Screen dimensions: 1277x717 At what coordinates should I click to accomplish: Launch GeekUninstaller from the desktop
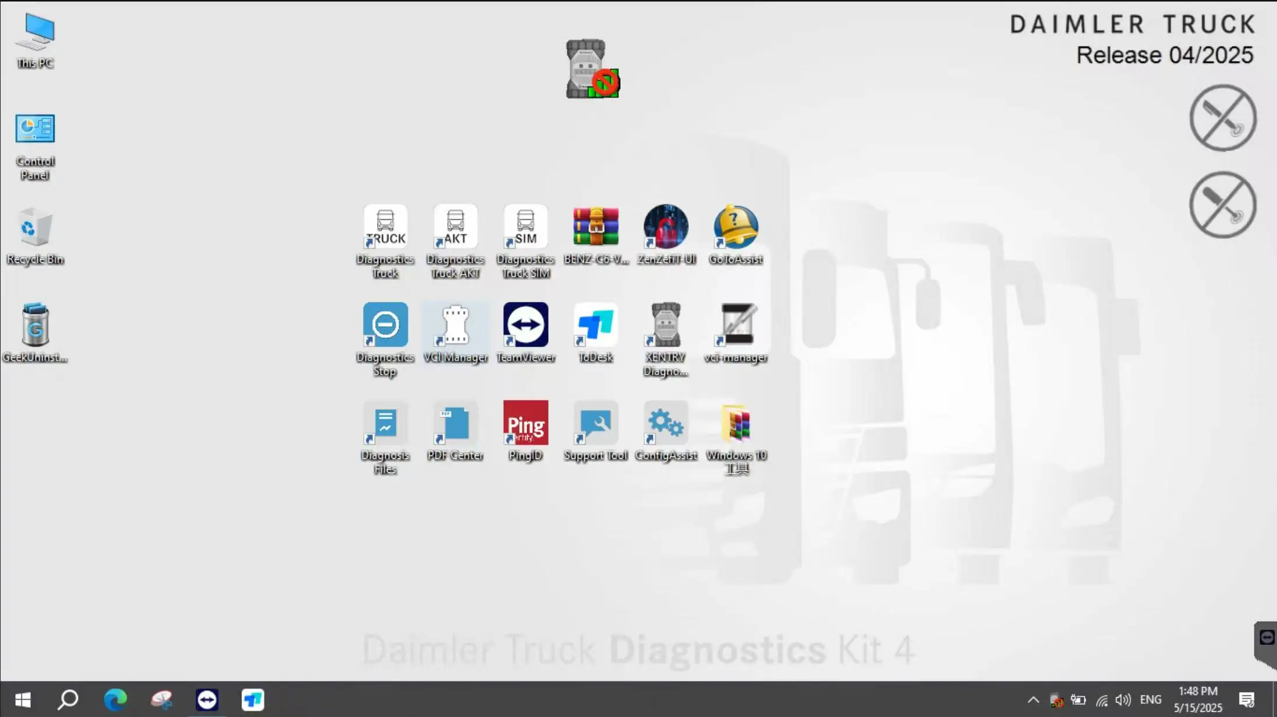(x=35, y=333)
